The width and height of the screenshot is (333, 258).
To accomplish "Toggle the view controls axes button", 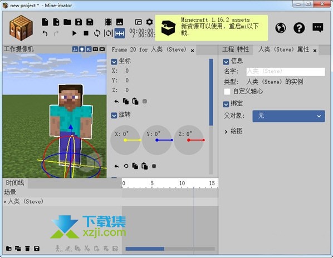I will [75, 49].
